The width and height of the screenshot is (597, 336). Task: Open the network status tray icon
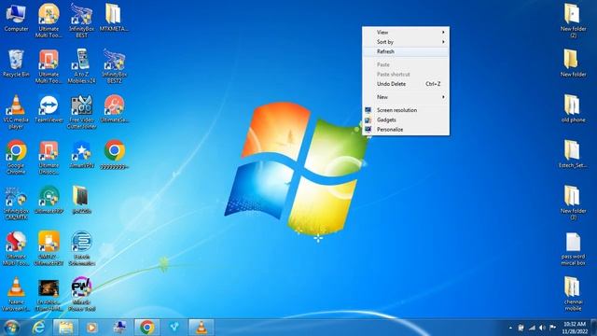pyautogui.click(x=532, y=328)
